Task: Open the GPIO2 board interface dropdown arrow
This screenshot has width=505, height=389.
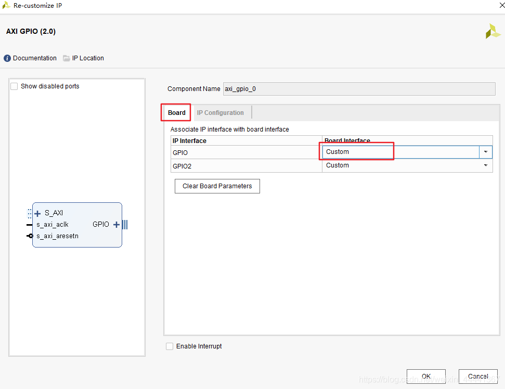Action: click(x=486, y=165)
